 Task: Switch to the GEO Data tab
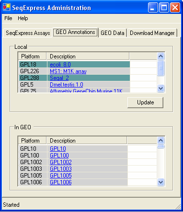pyautogui.click(x=113, y=33)
